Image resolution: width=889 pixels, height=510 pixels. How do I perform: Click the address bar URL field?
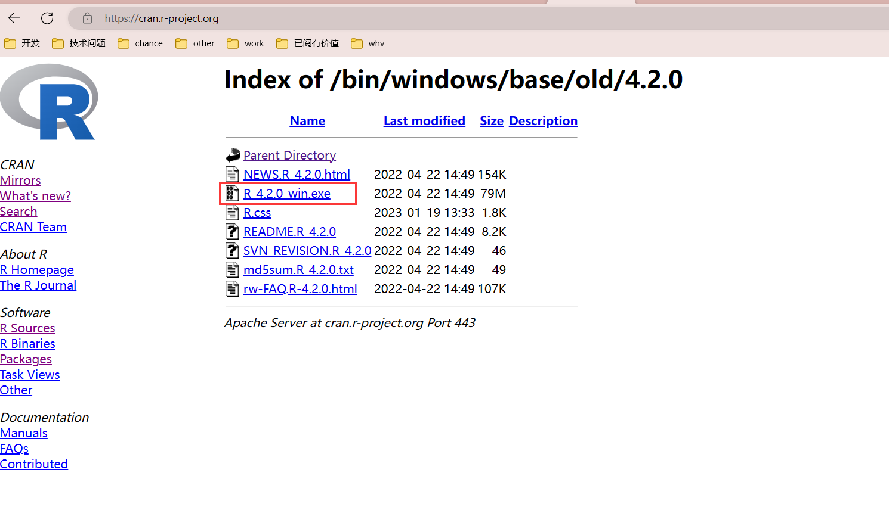(x=477, y=18)
